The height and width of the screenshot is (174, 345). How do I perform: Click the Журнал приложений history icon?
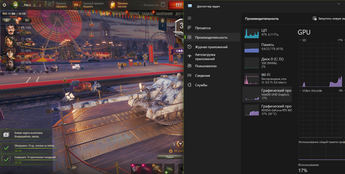click(189, 47)
